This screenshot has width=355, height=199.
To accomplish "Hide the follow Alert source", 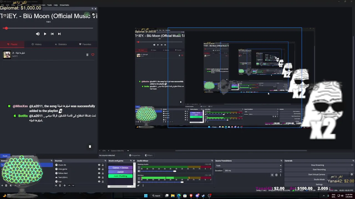I will click(99, 173).
